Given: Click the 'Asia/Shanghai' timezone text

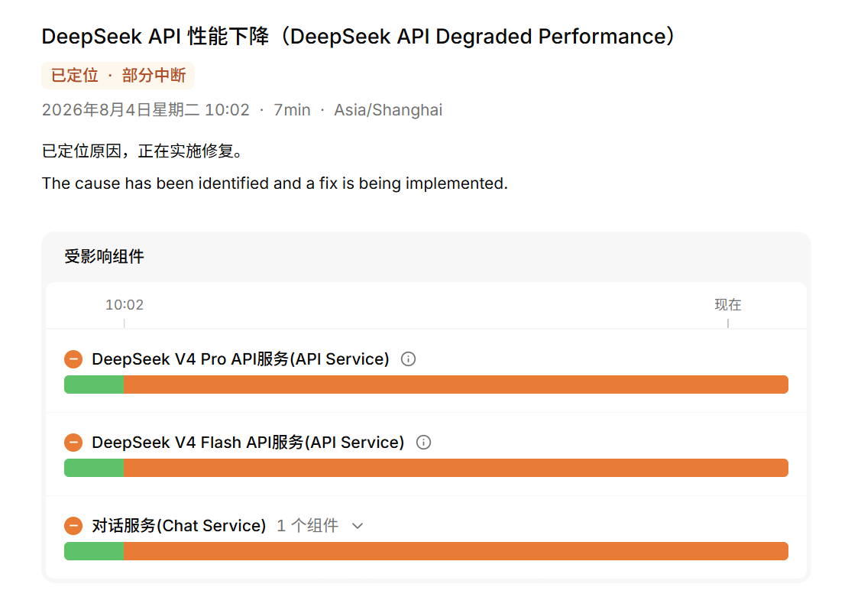Looking at the screenshot, I should click(x=388, y=110).
